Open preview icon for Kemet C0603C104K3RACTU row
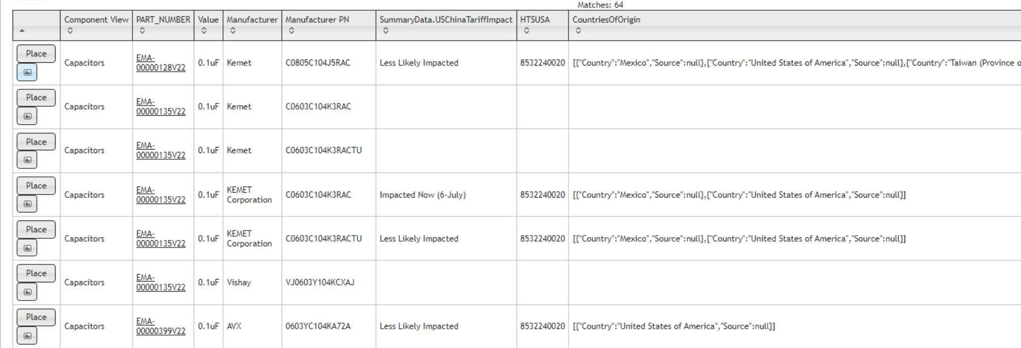Screen dimensions: 1021x348 pos(27,160)
